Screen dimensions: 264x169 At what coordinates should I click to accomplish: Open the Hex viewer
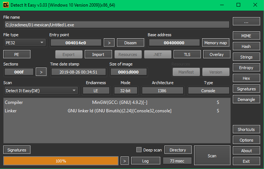(246, 78)
